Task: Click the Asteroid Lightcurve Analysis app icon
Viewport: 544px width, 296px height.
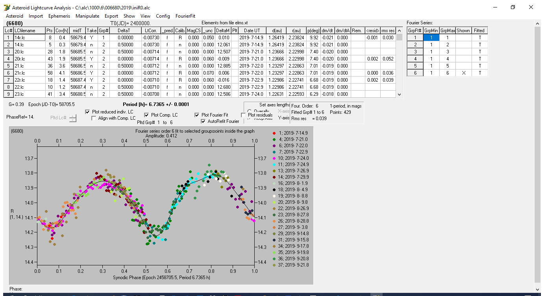Action: click(7, 7)
